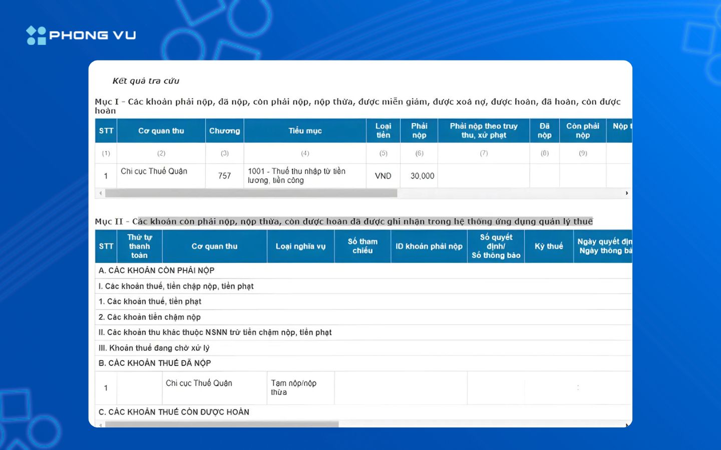Click the "ID khoản phải nộp" header

click(429, 246)
